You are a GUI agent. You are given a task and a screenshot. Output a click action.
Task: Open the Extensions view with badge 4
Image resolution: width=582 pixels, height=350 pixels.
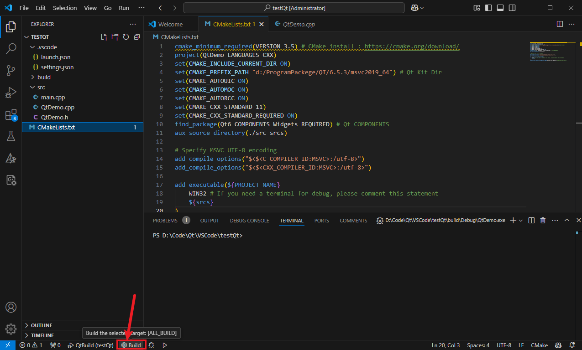[x=11, y=114]
